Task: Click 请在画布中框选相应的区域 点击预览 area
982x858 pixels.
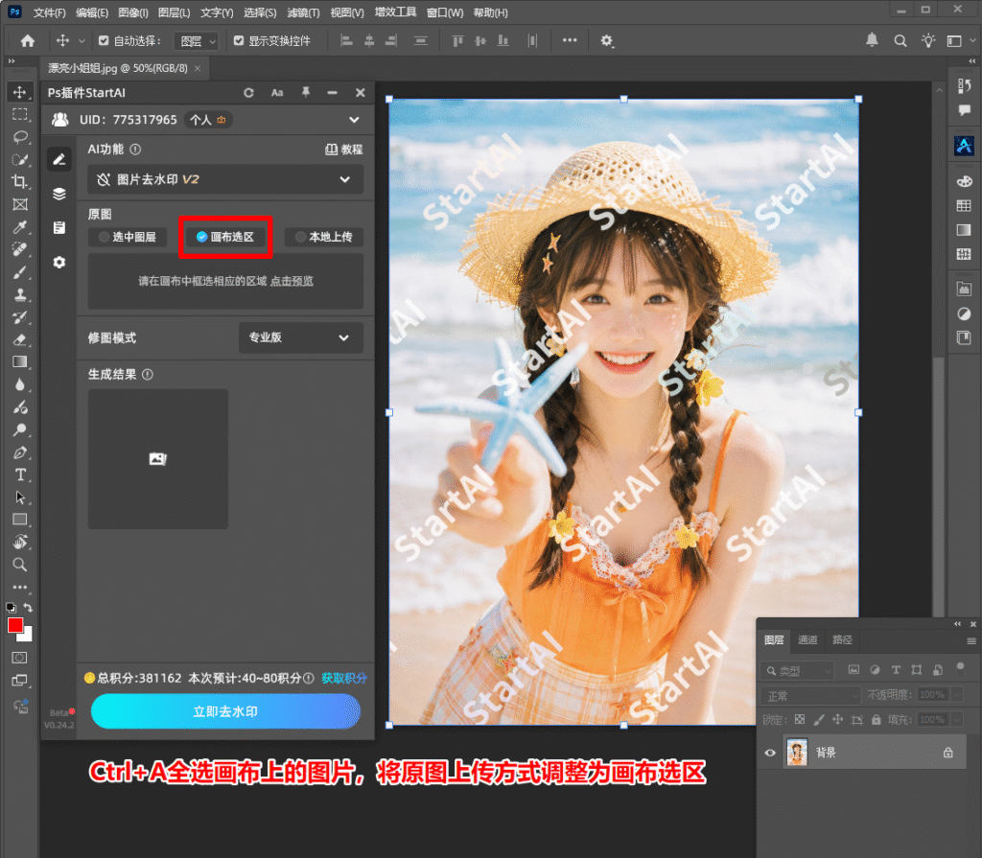Action: tap(225, 281)
